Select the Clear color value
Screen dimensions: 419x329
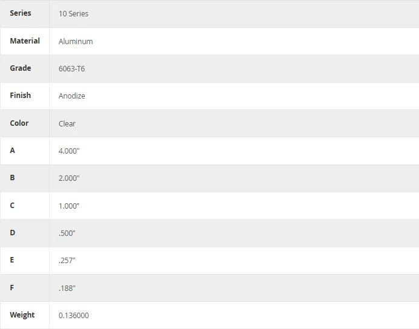[67, 123]
